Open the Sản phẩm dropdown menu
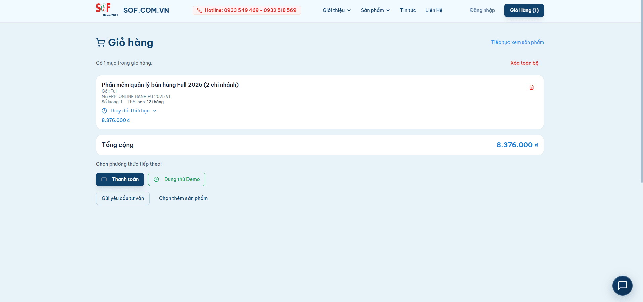 pos(375,10)
